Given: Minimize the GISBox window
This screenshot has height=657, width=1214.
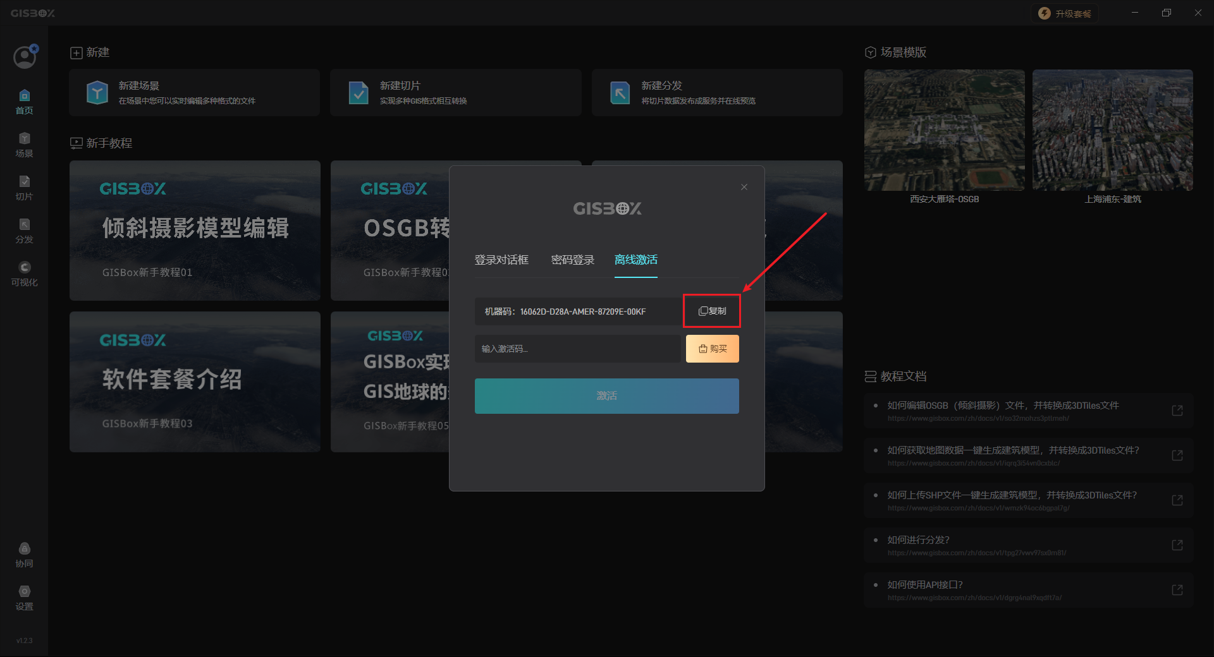Looking at the screenshot, I should [x=1135, y=13].
